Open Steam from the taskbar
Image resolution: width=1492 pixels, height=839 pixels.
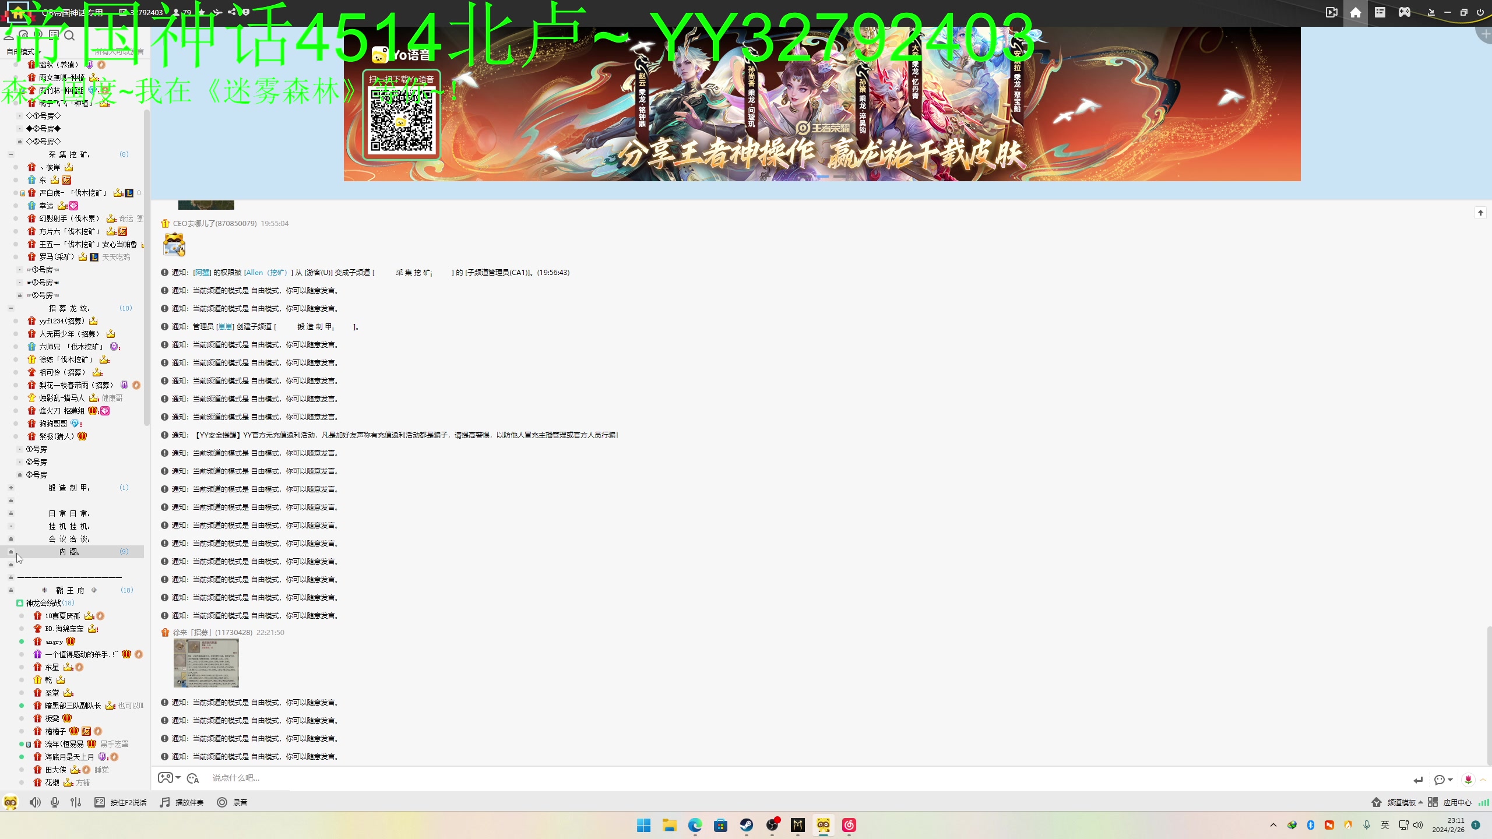pyautogui.click(x=746, y=825)
